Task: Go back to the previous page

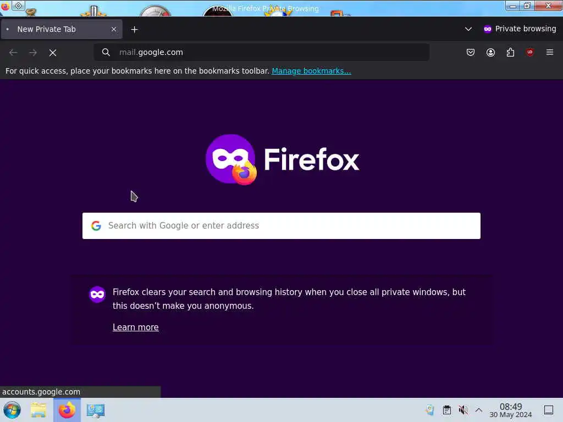Action: coord(13,52)
